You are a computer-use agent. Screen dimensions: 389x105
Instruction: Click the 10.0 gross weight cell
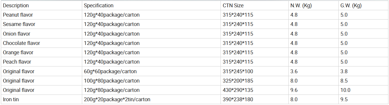tap(363, 90)
